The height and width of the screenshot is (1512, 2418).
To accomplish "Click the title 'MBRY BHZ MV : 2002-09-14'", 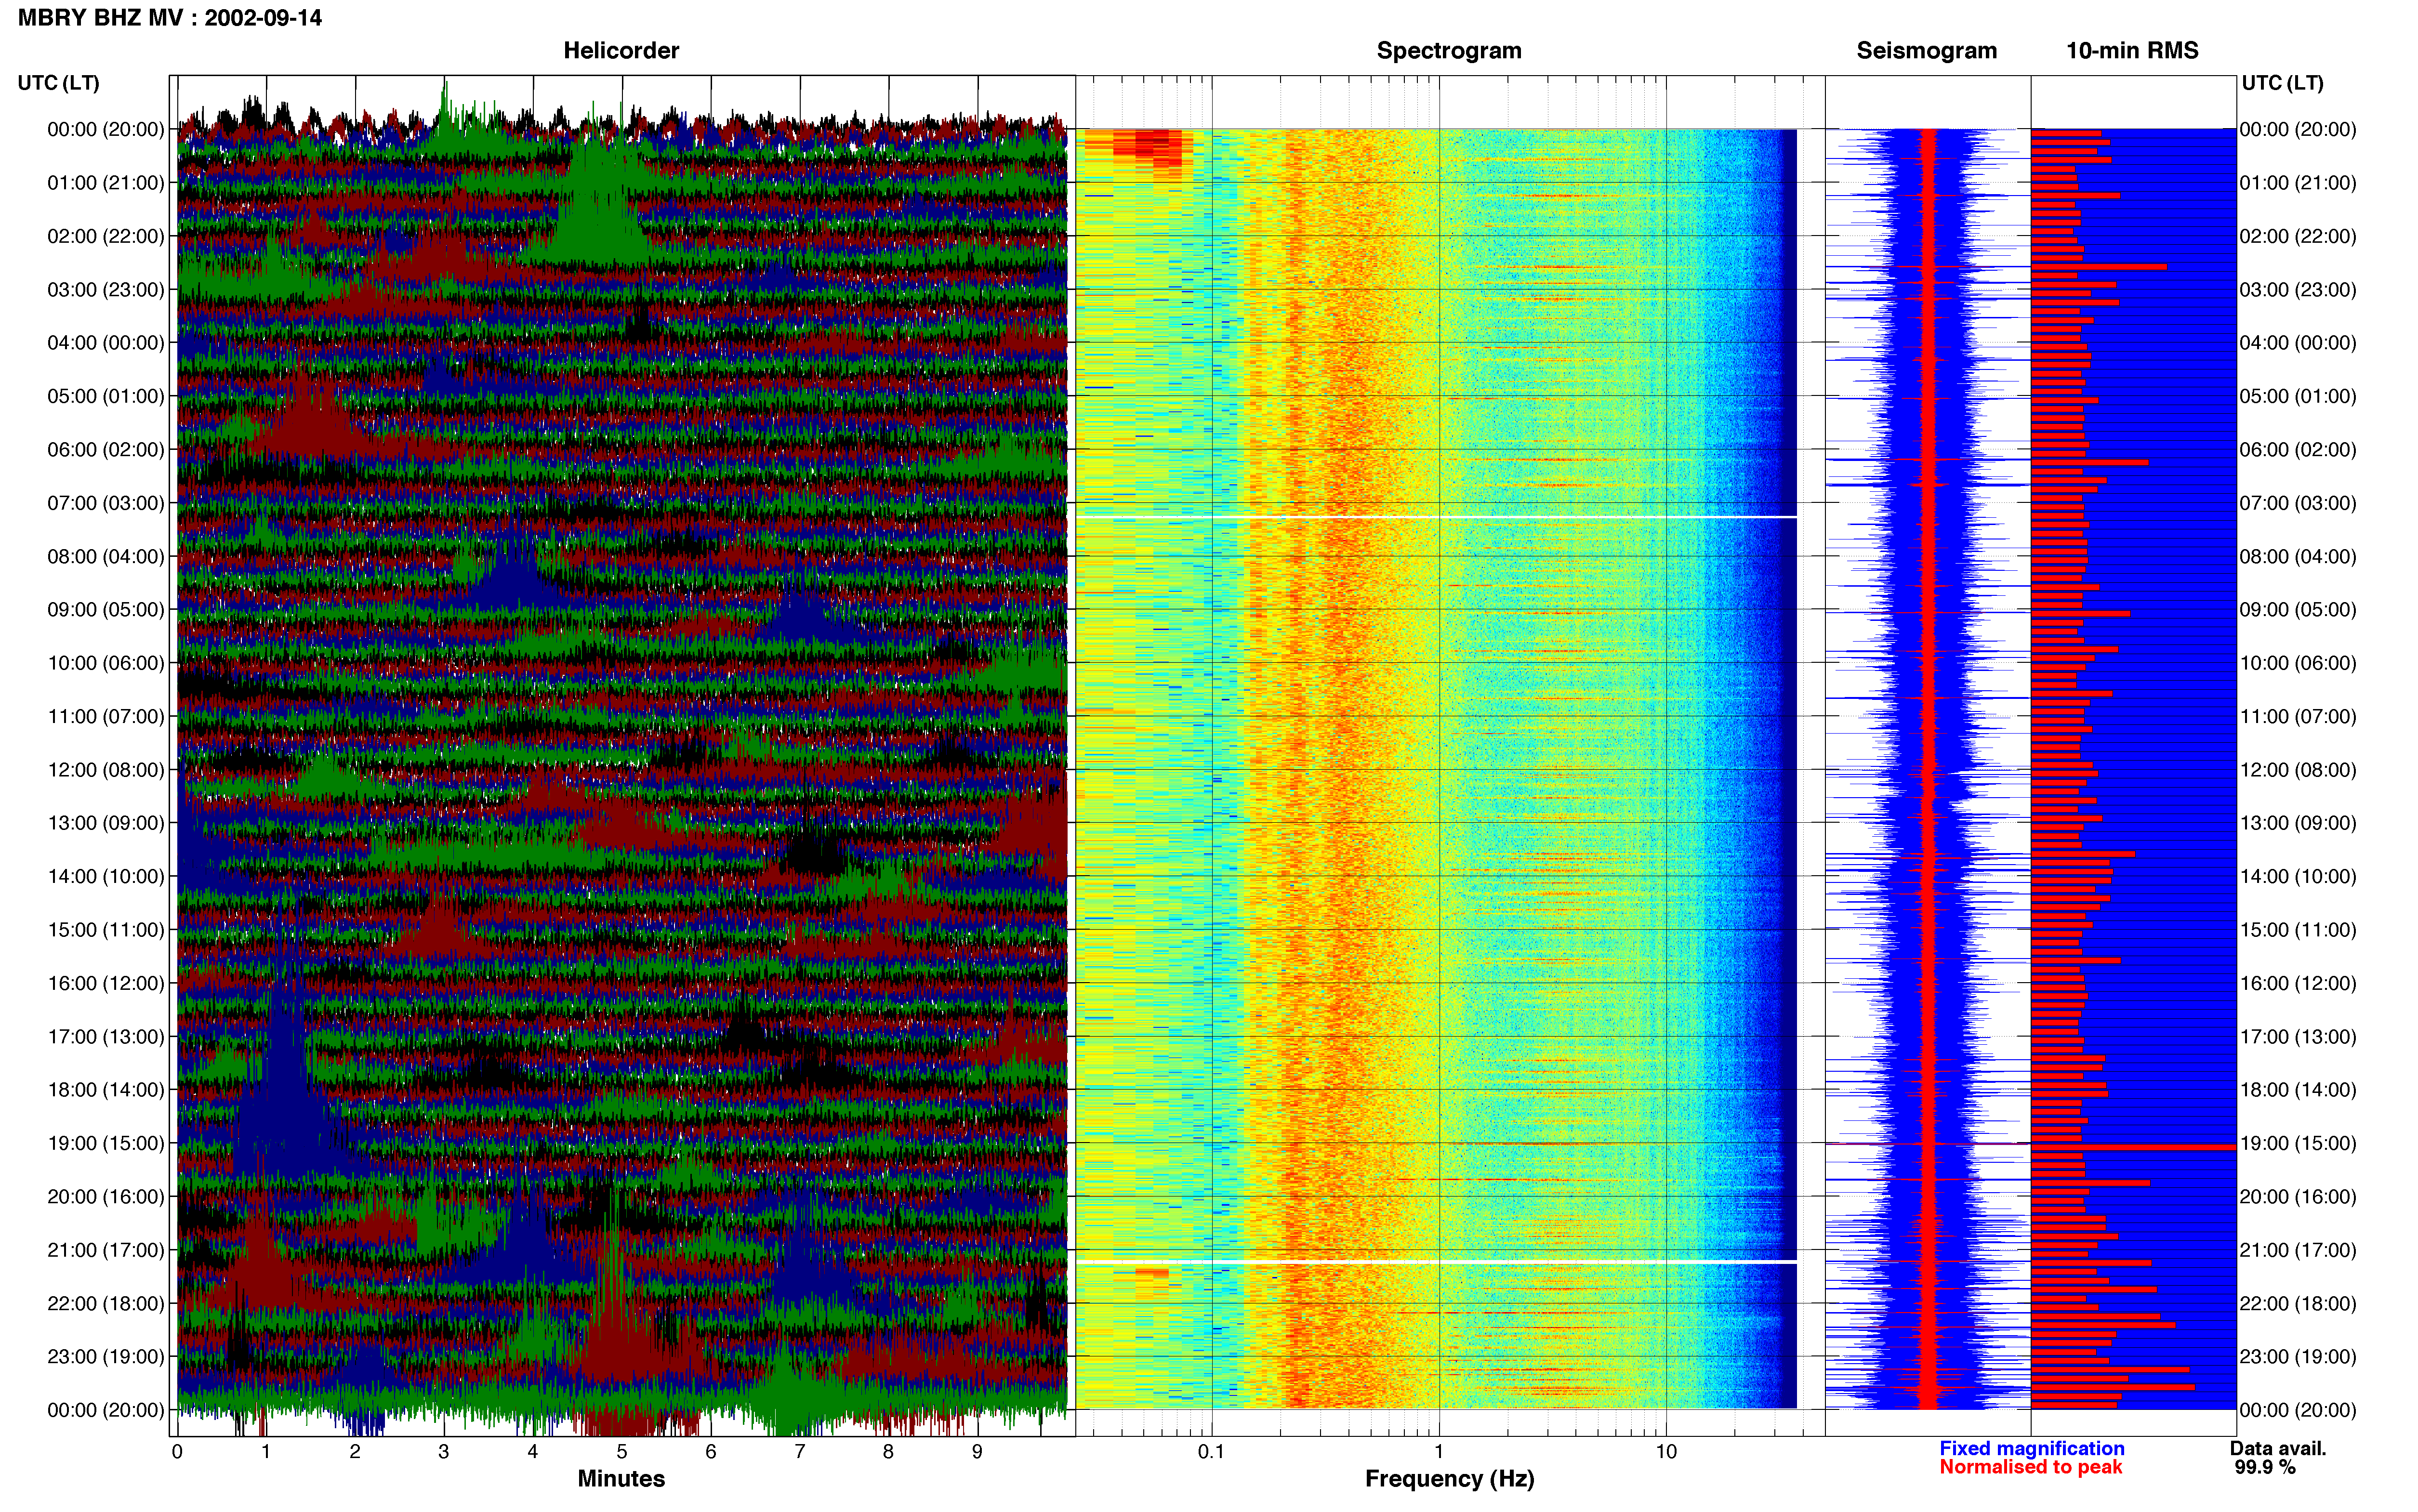I will click(170, 18).
